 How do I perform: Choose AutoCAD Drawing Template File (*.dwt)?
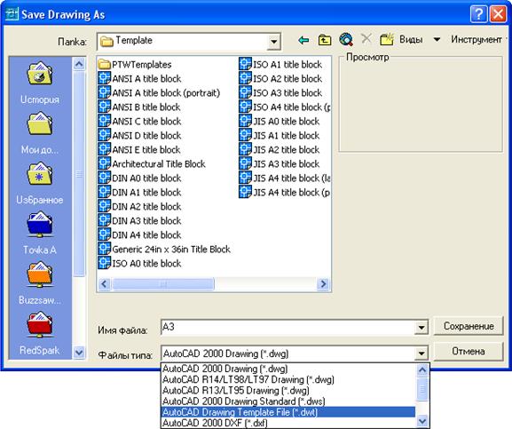click(288, 412)
